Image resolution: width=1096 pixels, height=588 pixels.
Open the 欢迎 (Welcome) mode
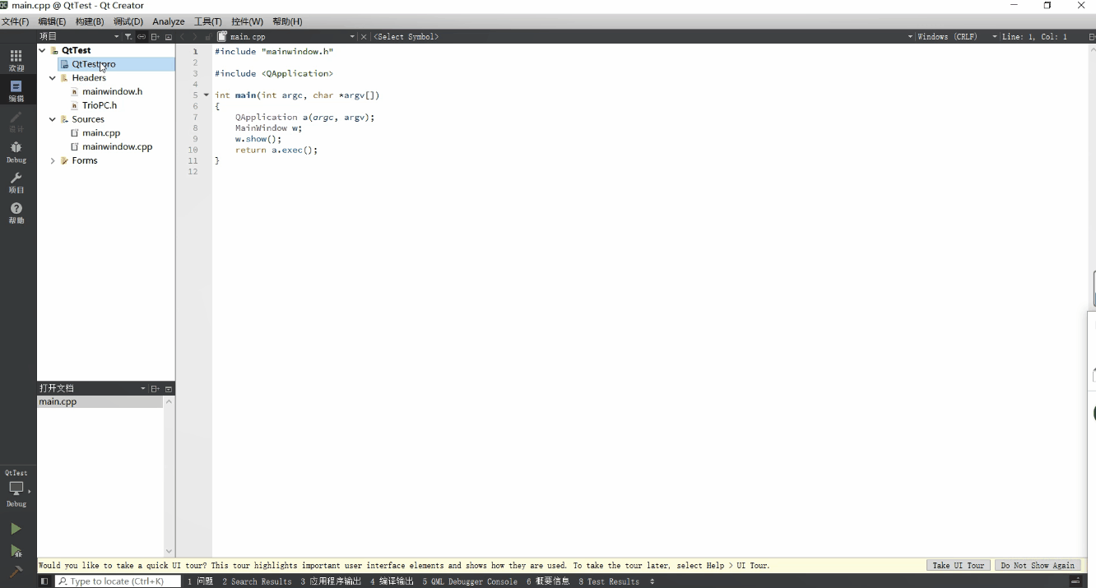click(16, 60)
